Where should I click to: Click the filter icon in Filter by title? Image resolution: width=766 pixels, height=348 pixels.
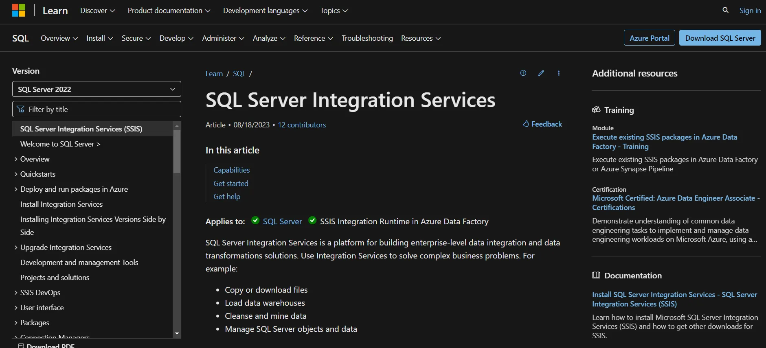(21, 109)
